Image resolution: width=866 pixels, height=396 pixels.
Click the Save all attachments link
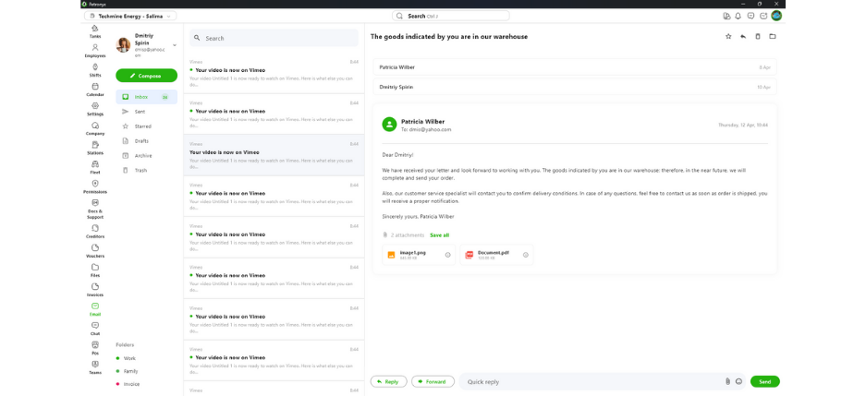pyautogui.click(x=439, y=235)
